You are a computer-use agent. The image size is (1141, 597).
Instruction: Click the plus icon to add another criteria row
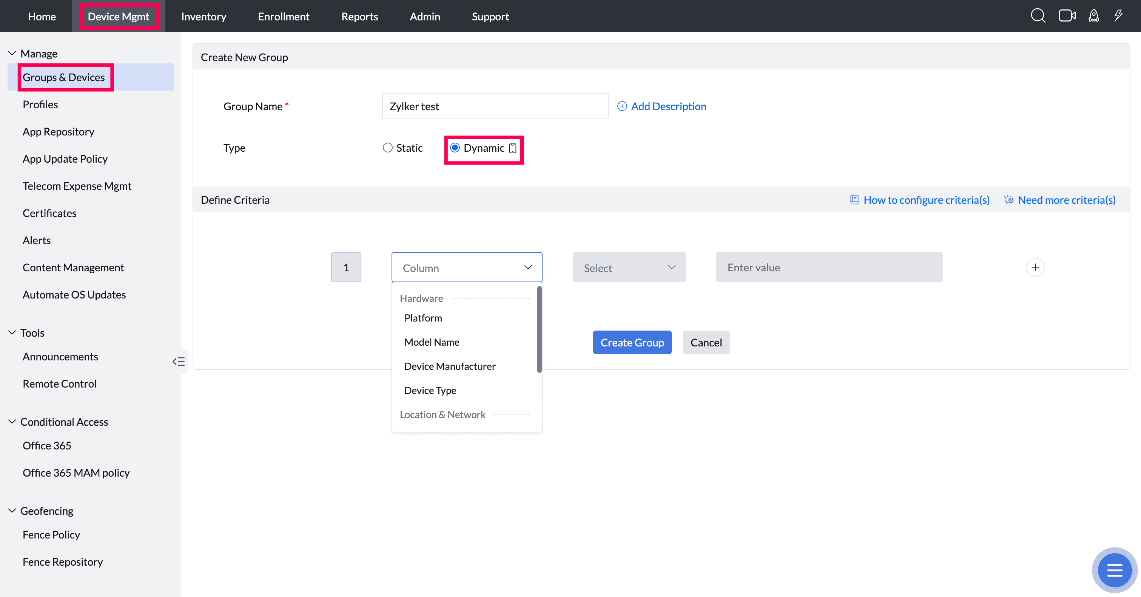pos(1035,267)
